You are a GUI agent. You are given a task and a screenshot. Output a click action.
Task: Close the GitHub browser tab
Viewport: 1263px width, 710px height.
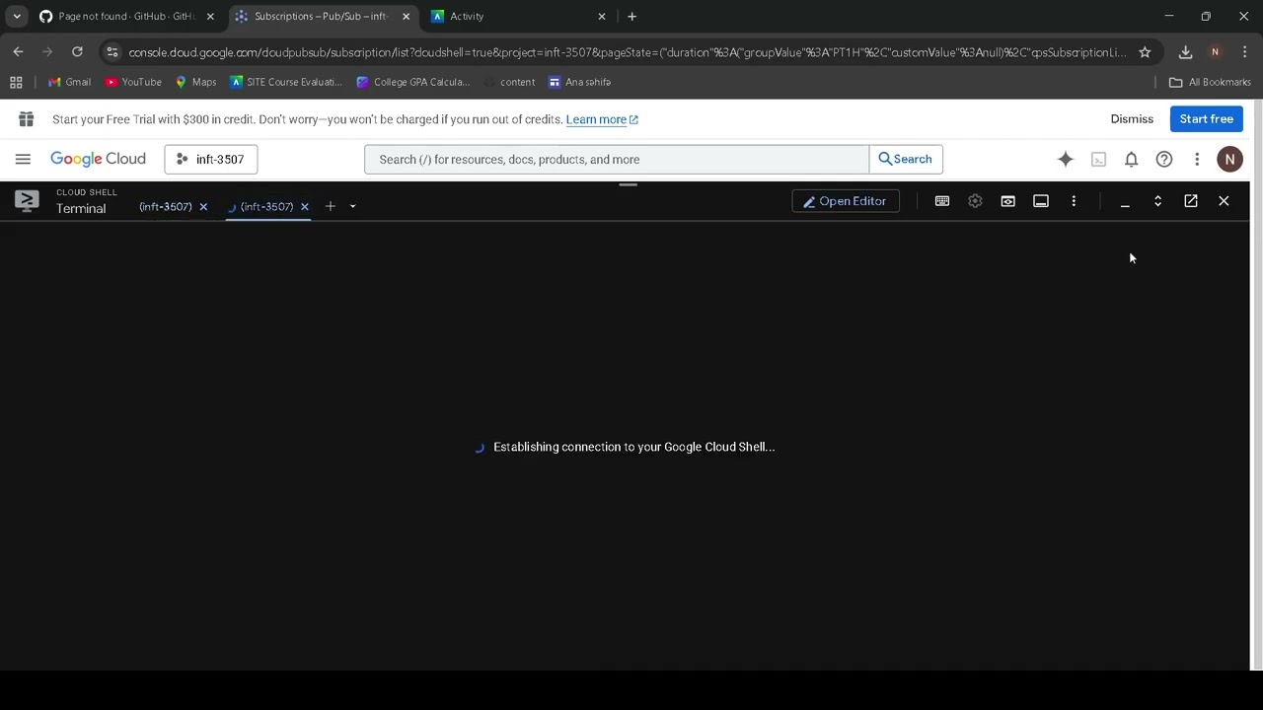tap(210, 16)
